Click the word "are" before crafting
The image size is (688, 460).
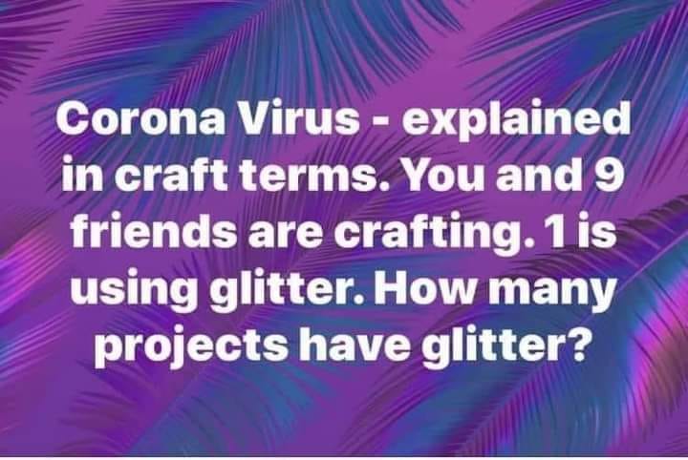click(286, 236)
